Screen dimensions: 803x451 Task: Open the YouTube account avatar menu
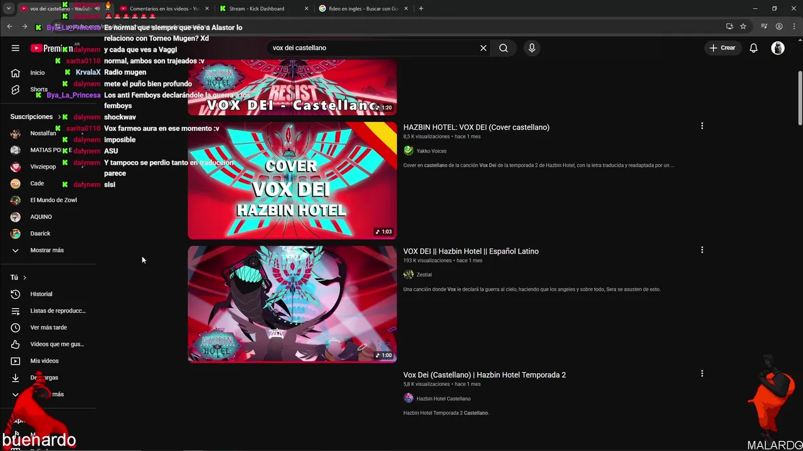pyautogui.click(x=778, y=48)
